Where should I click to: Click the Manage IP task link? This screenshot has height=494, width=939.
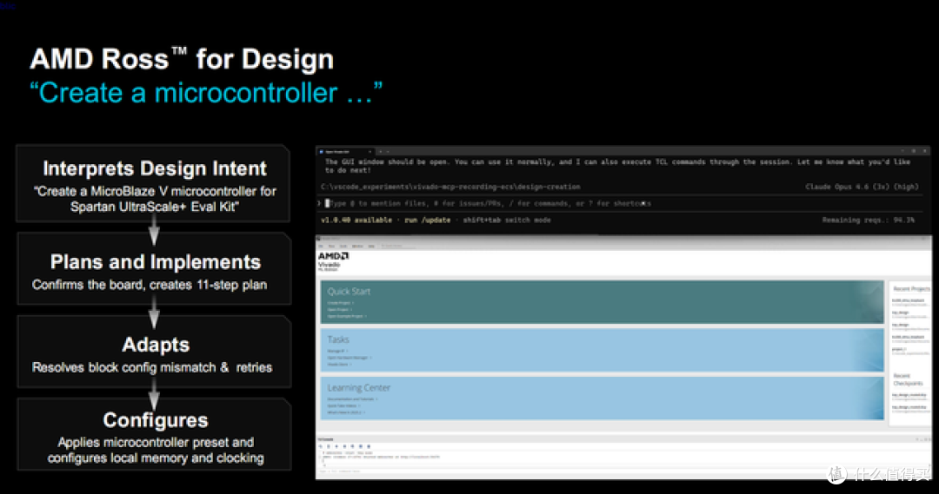(337, 351)
